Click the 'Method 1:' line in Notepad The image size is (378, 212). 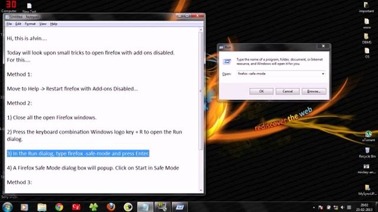pos(19,74)
